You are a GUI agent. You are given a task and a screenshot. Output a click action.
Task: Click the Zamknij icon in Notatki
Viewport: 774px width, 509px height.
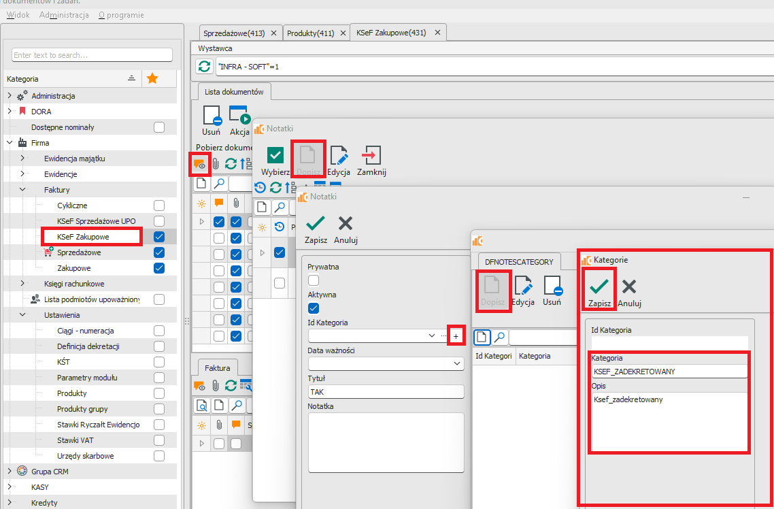(371, 156)
